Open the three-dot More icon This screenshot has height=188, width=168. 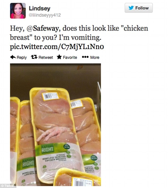pyautogui.click(x=85, y=57)
